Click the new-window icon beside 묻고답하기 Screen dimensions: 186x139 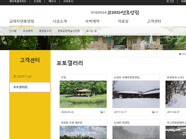click(30, 77)
